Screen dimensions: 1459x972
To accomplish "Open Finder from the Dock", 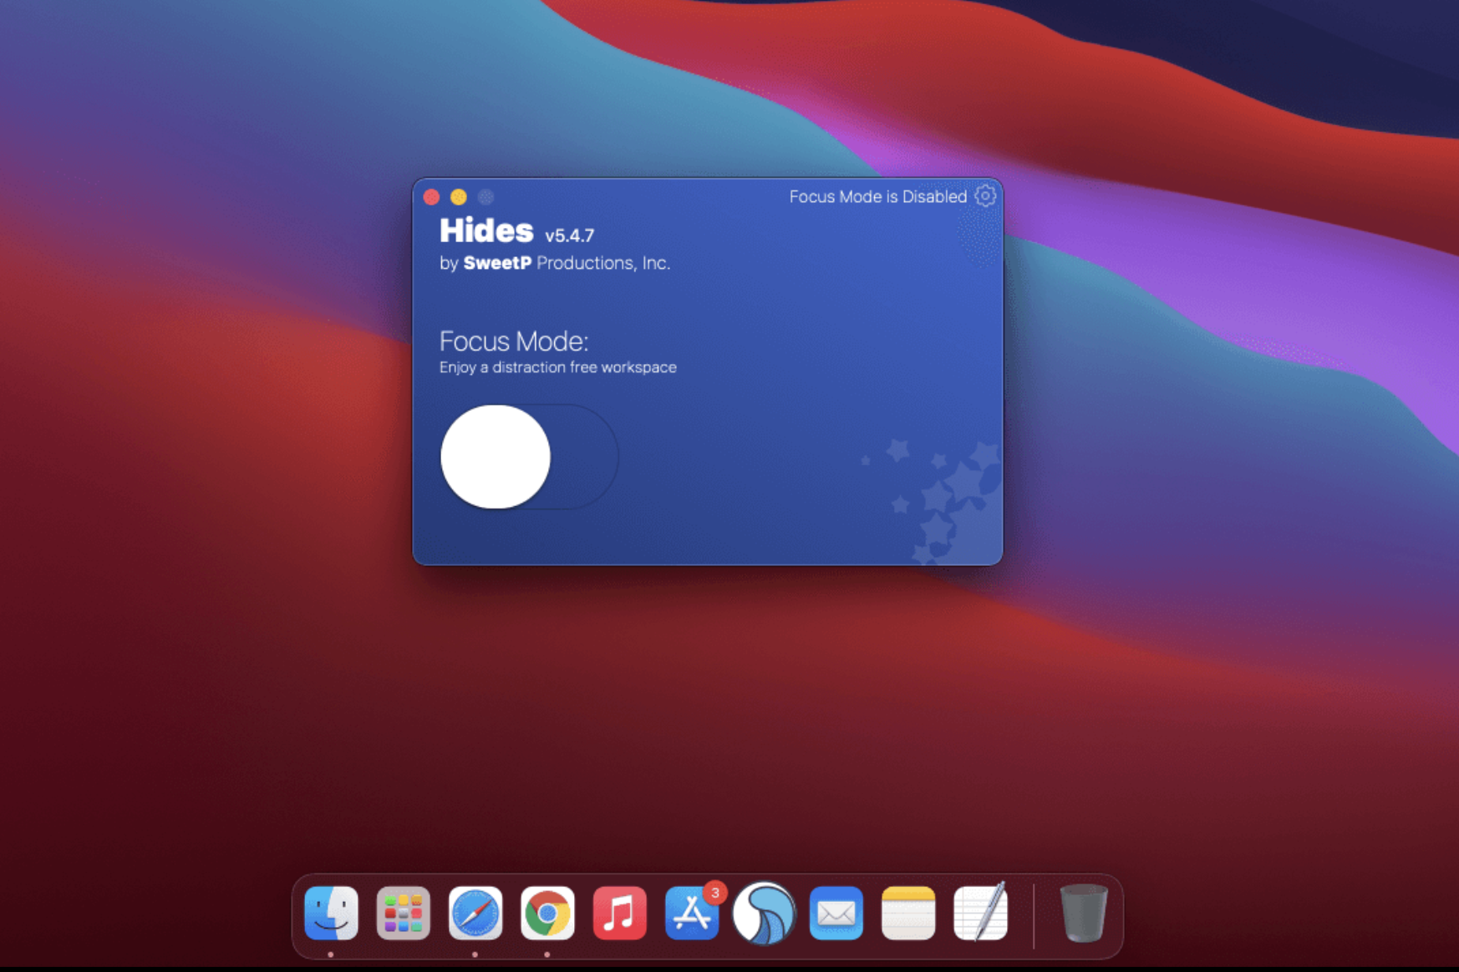I will [x=331, y=913].
